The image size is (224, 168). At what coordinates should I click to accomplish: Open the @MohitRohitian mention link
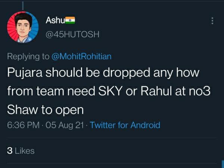81,56
